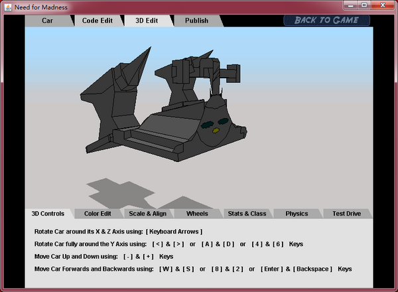Screen dimensions: 398x292
Task: Maximize the Need for Madness window
Action: coord(364,5)
